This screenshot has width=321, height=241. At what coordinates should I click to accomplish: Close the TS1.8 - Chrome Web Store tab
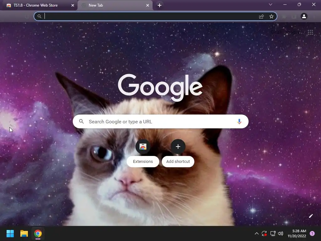(x=73, y=5)
